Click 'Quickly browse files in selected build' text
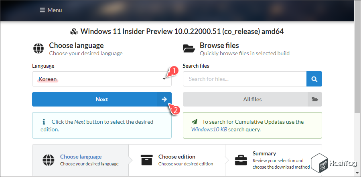The width and height of the screenshot is (361, 177). click(245, 54)
